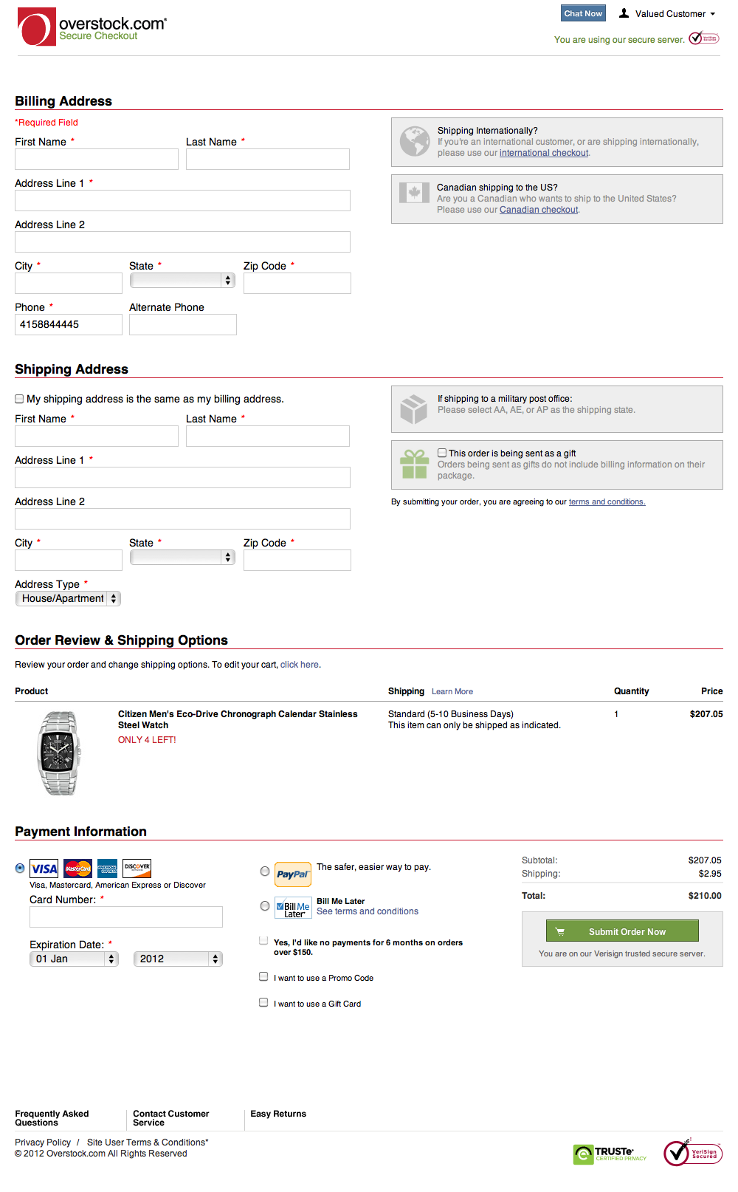The image size is (738, 1192).
Task: Click the TRUSTe certified privacy seal
Action: click(609, 1153)
